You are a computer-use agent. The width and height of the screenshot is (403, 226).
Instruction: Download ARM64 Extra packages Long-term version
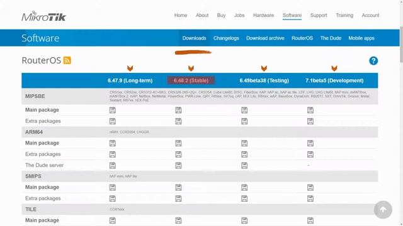[113, 154]
